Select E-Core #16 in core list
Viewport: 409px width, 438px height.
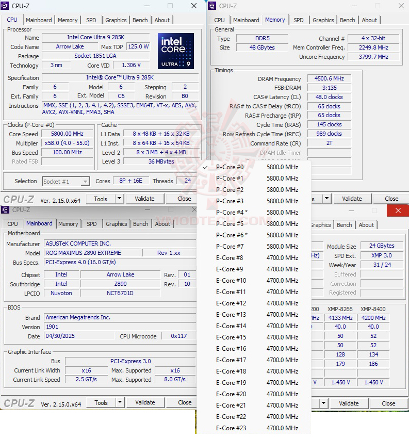coord(254,349)
